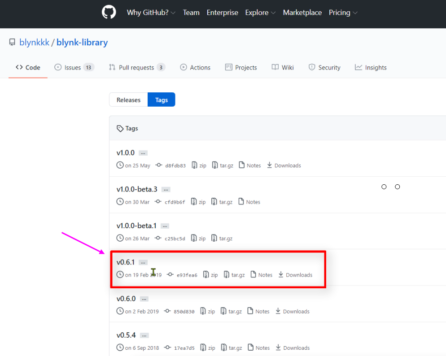Download the v0.5.4 tar.gz archive
446x356 pixels.
tap(232, 348)
